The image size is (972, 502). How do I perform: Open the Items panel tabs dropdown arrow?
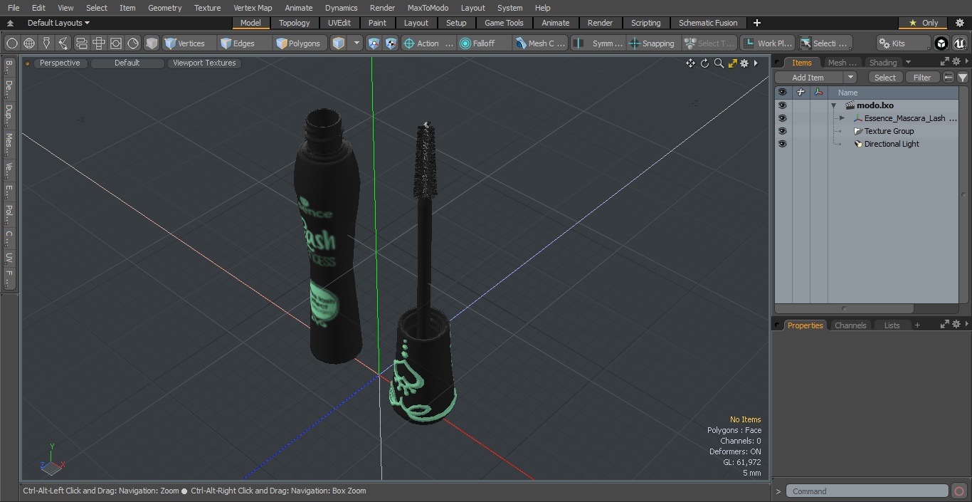(x=908, y=63)
